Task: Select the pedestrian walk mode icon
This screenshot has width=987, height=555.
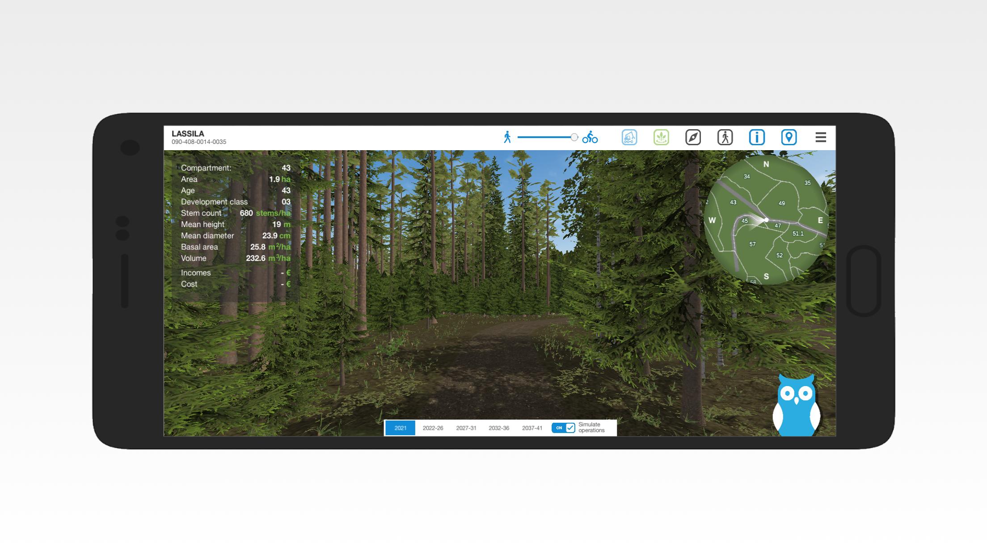Action: 725,137
